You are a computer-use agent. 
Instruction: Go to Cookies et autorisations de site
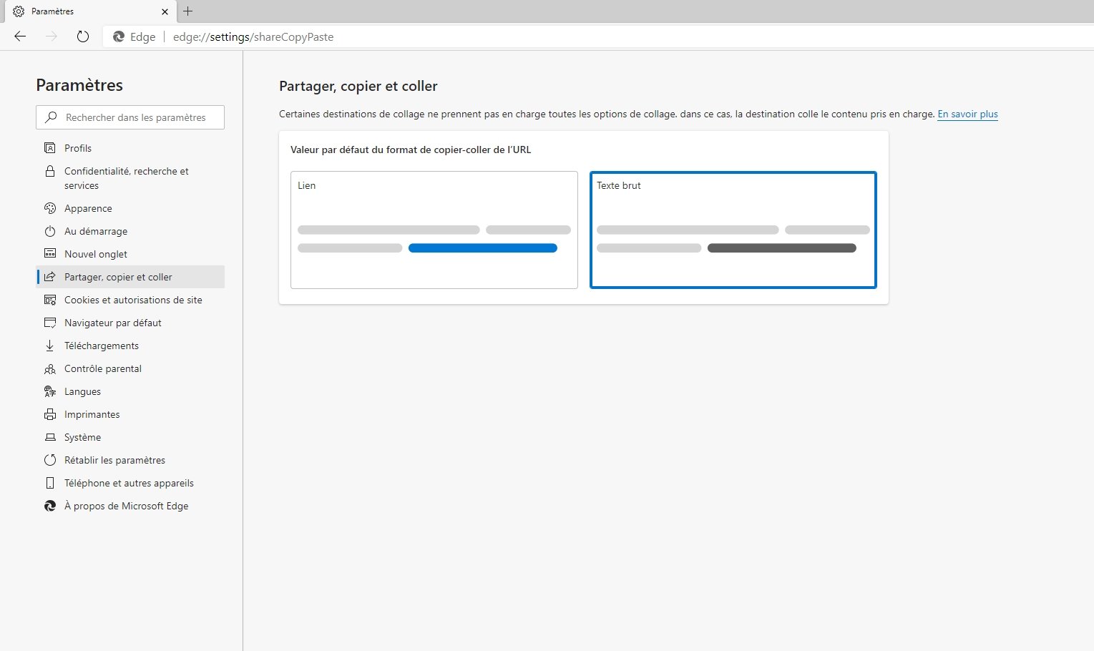133,300
